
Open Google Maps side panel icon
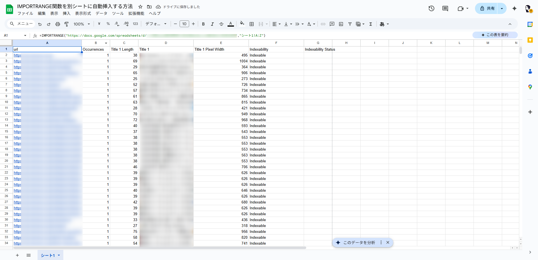[x=530, y=87]
